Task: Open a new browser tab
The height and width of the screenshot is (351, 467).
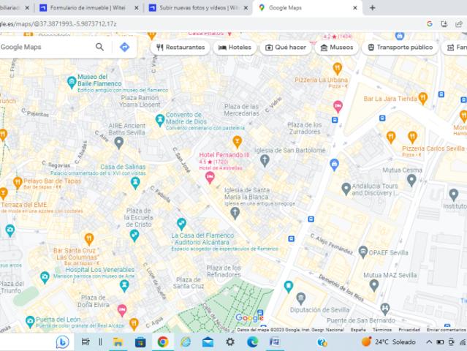Action: [372, 8]
